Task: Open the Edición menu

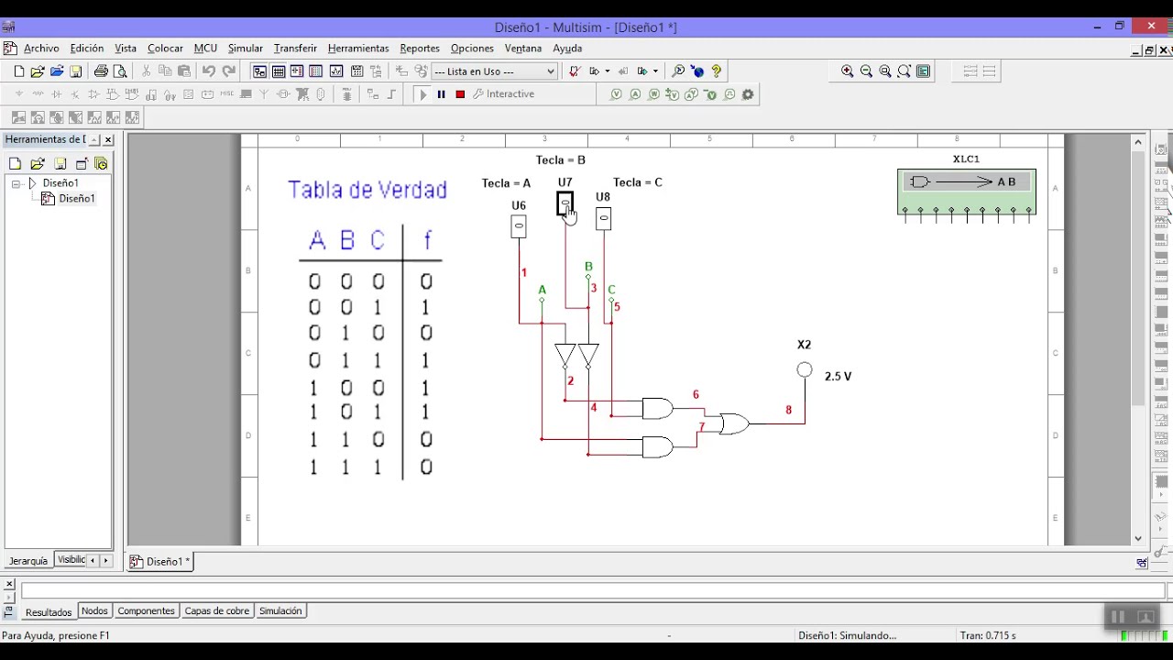Action: click(x=87, y=48)
